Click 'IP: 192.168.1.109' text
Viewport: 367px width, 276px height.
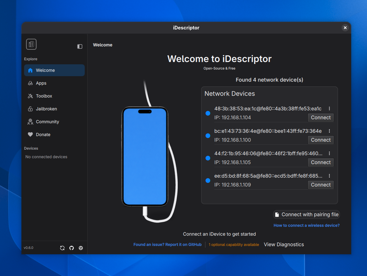233,185
